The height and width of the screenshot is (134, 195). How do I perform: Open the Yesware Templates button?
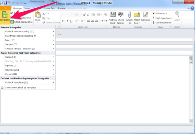(5, 17)
